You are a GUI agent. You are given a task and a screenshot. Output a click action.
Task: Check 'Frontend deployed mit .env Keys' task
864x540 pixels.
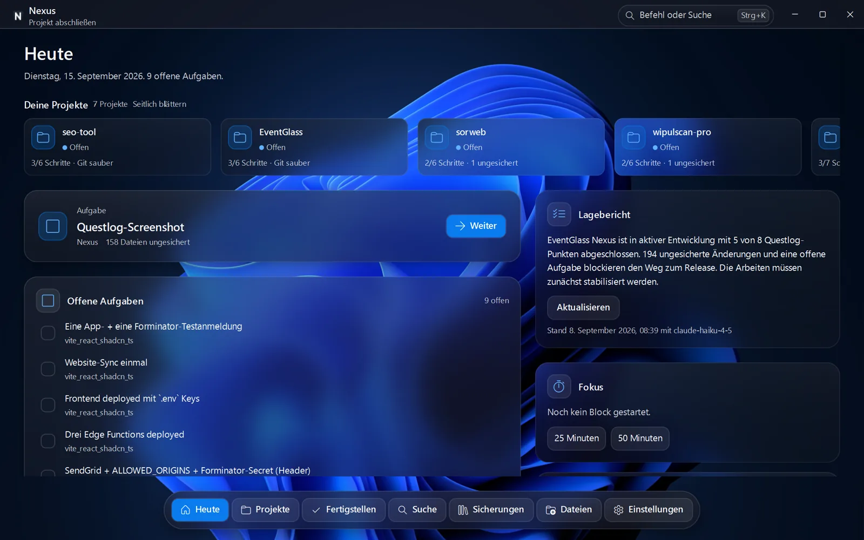tap(48, 405)
